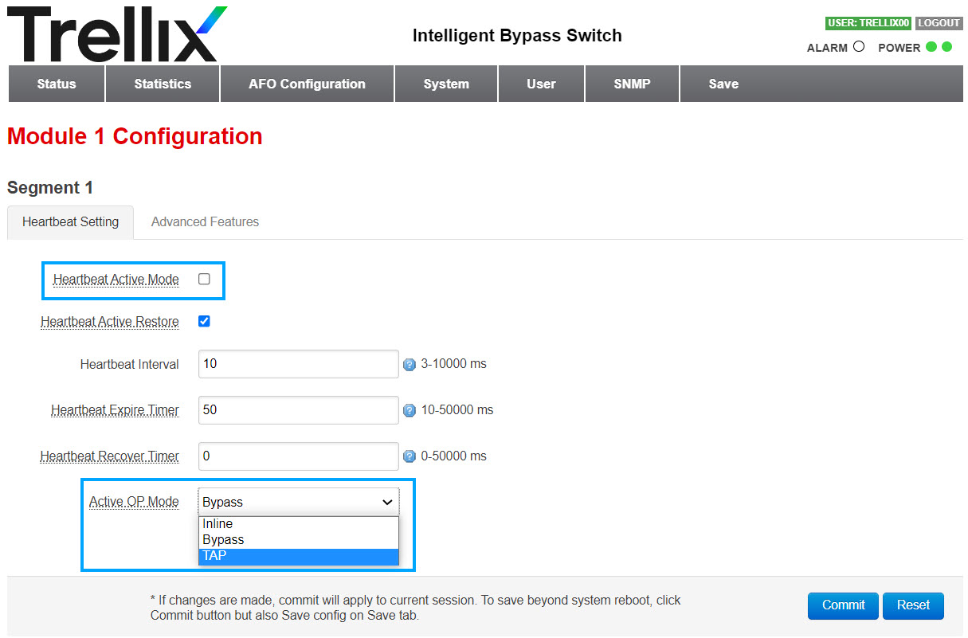The width and height of the screenshot is (968, 638).
Task: Click the Heartbeat Expire Timer help icon
Action: (410, 411)
